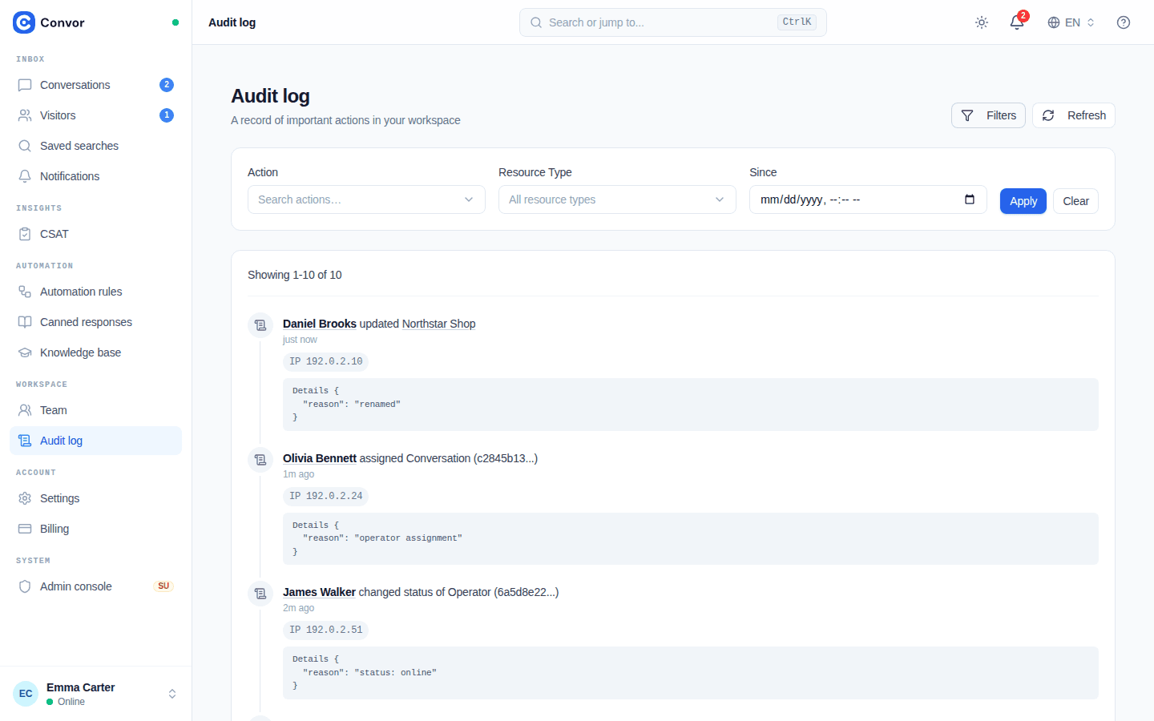
Task: Click the log icon beside Daniel Brooks entry
Action: click(260, 325)
